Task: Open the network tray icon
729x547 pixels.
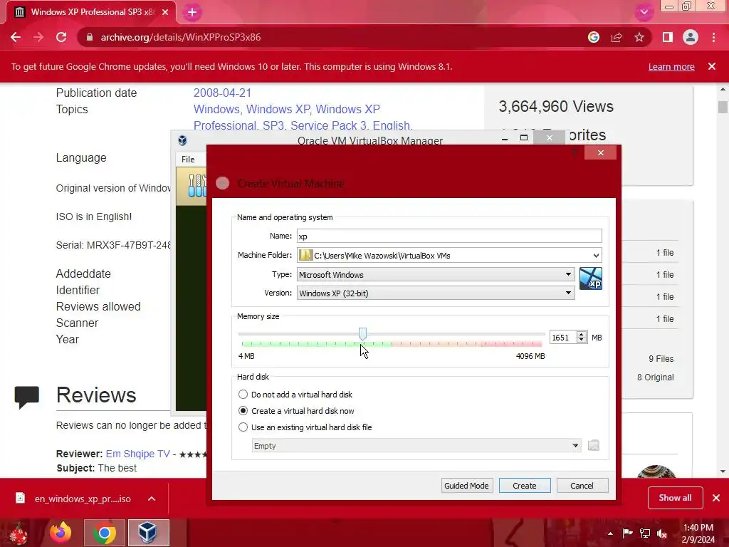Action: coord(645,533)
